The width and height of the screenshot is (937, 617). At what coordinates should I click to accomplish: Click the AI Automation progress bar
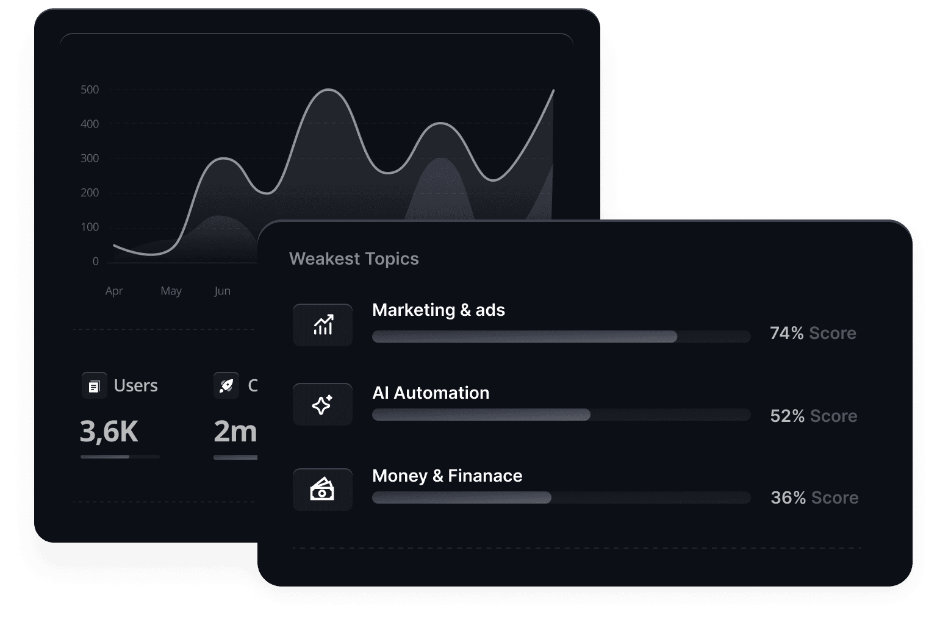pos(561,415)
